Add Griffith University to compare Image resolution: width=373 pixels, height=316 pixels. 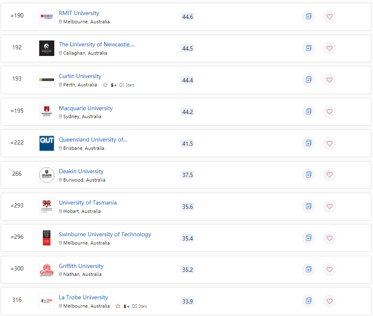tap(308, 269)
